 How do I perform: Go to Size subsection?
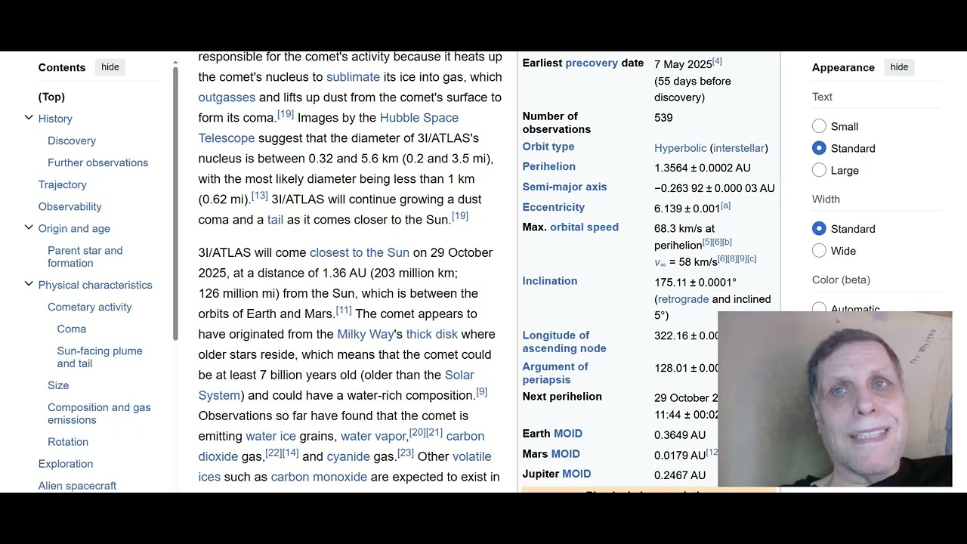[58, 385]
